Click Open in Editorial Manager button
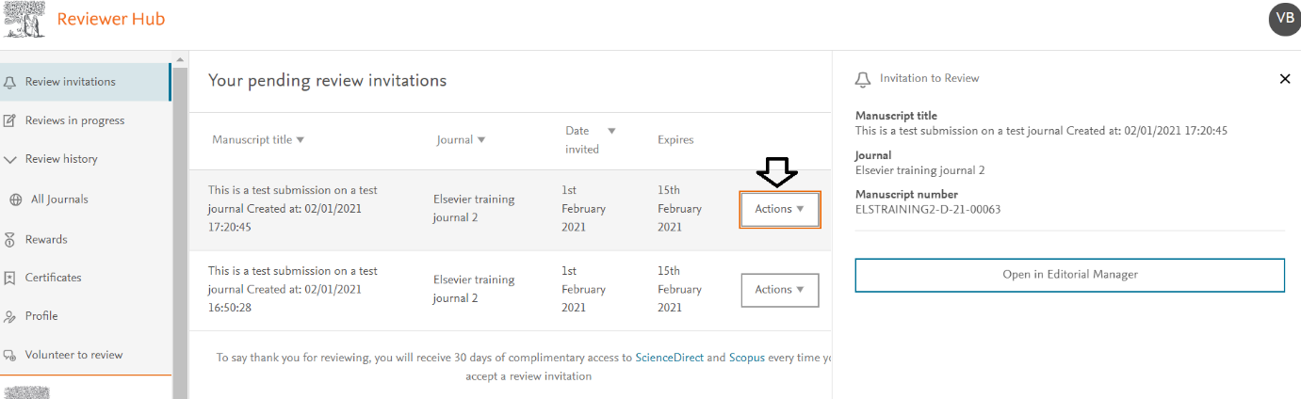Image resolution: width=1301 pixels, height=399 pixels. 1070,275
